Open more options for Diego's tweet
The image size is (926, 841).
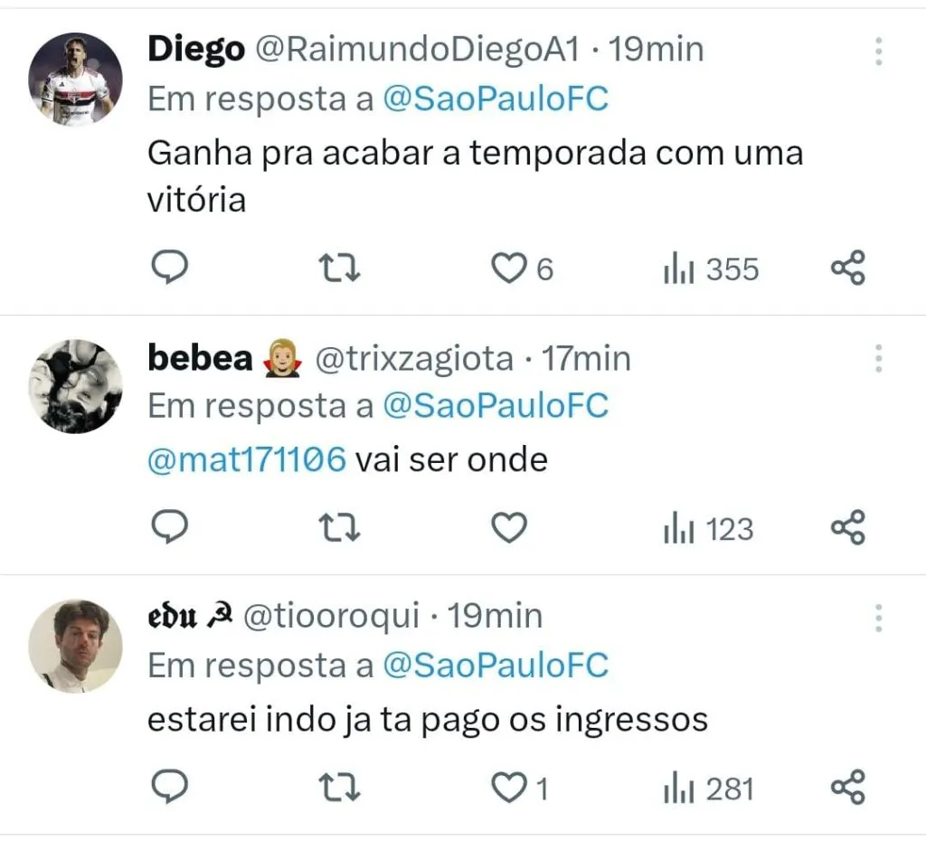878,52
